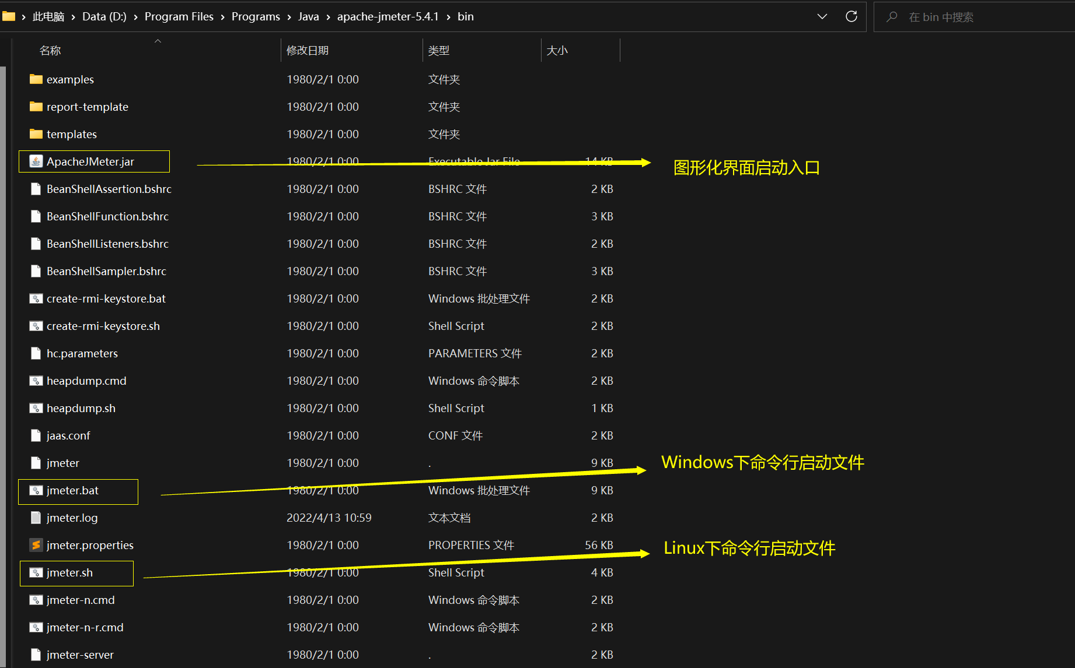Select the hc.parameters file name

click(x=82, y=353)
